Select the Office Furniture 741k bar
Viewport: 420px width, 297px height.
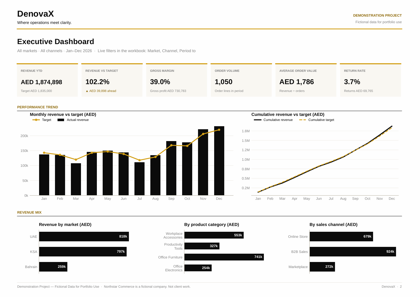[224, 257]
